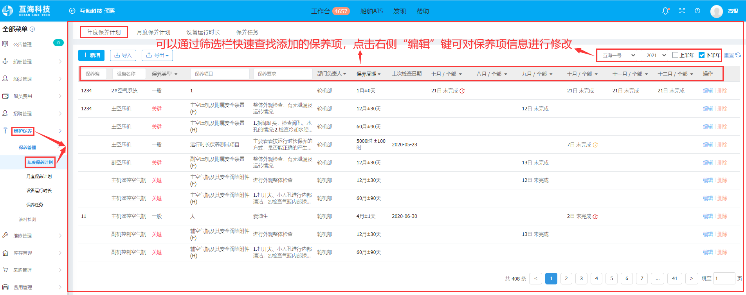746x295 pixels.
Task: Uncheck the 下半年 checkbox
Action: tap(702, 55)
